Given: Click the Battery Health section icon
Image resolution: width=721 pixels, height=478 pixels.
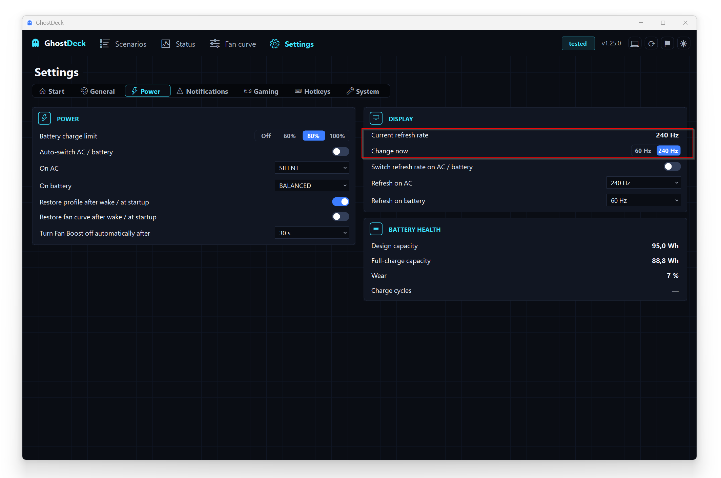Looking at the screenshot, I should point(376,229).
